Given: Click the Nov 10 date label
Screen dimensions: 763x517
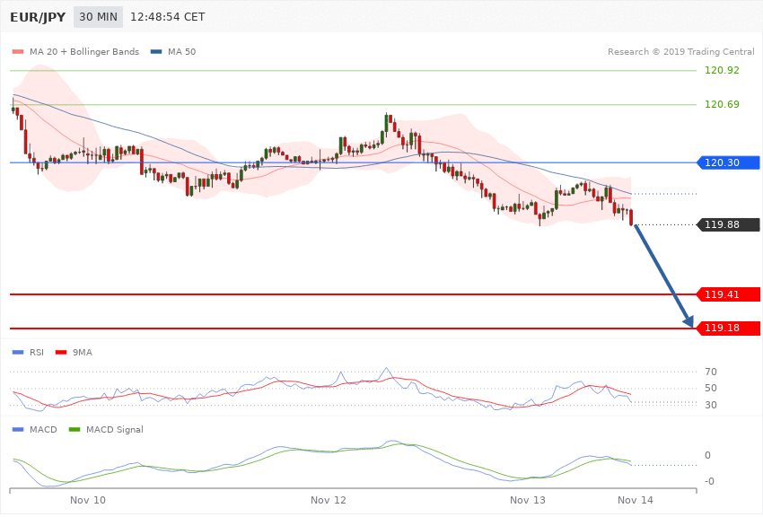Looking at the screenshot, I should pyautogui.click(x=88, y=500).
